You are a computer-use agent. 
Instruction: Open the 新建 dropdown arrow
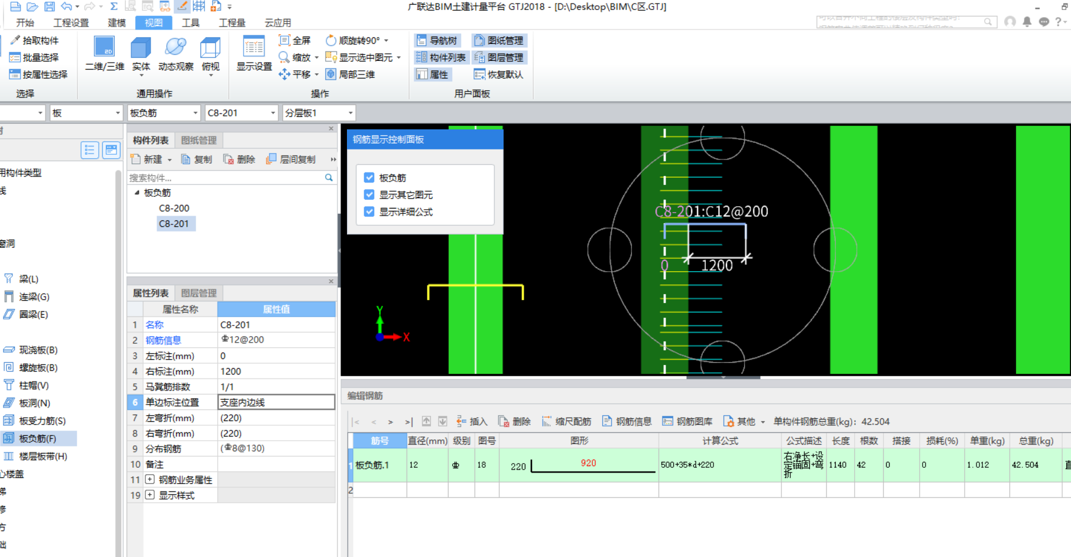pyautogui.click(x=170, y=159)
